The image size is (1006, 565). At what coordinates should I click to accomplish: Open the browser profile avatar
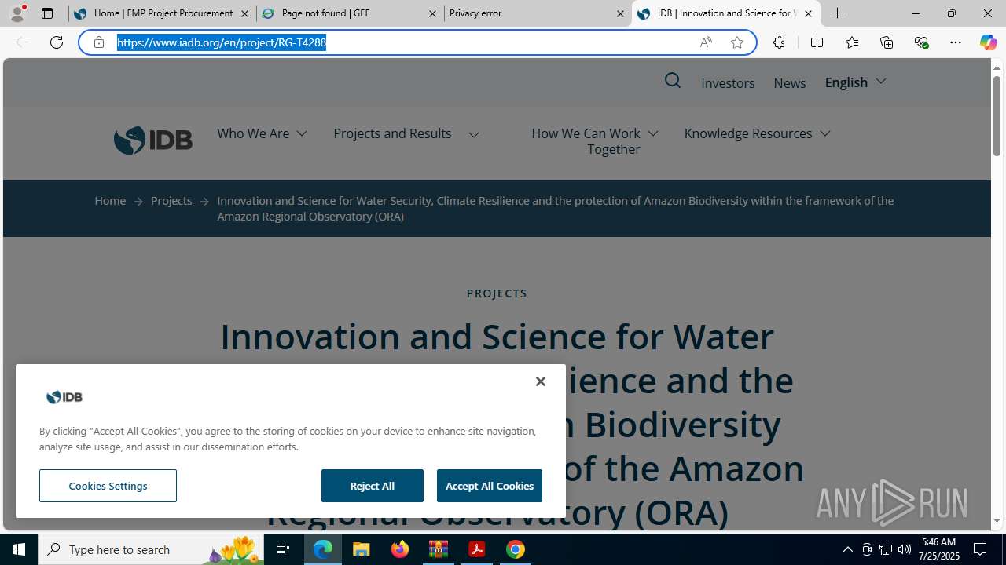[17, 13]
